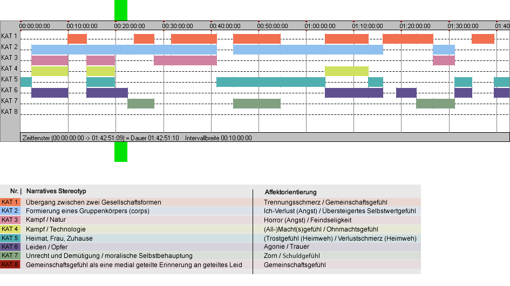Click 'Trennungsschmerz / Gemeinschaftsgefühl' affect text
The image size is (510, 286).
coord(325,202)
